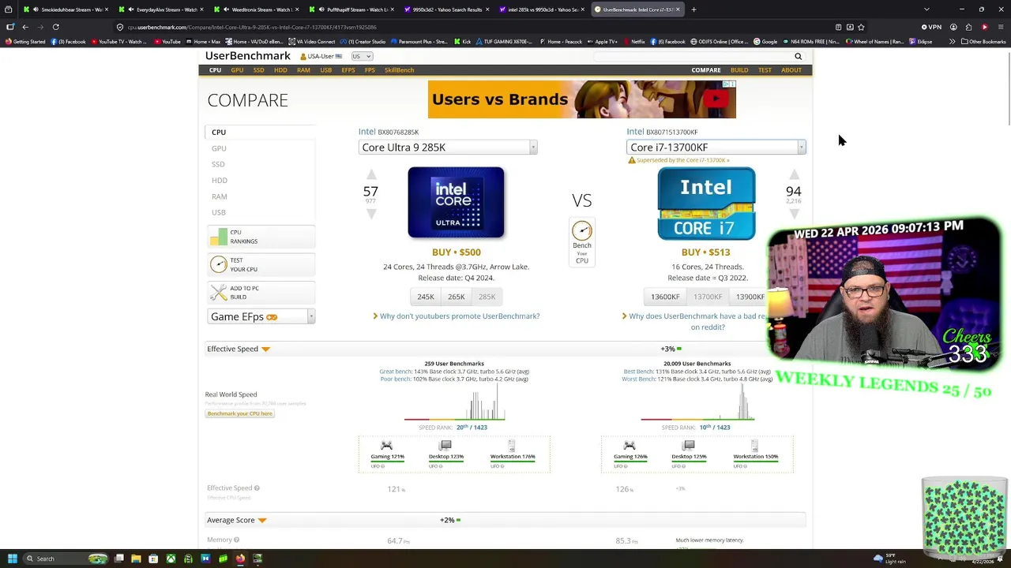This screenshot has width=1011, height=568.
Task: Choose RAM in the compare sidebar
Action: coord(220,196)
